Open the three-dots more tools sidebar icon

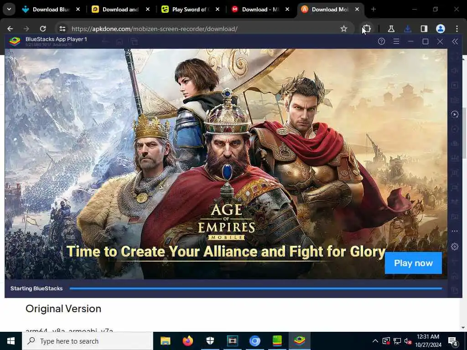pyautogui.click(x=455, y=231)
